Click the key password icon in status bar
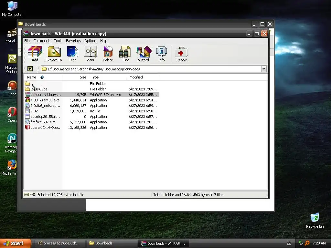 [33, 194]
